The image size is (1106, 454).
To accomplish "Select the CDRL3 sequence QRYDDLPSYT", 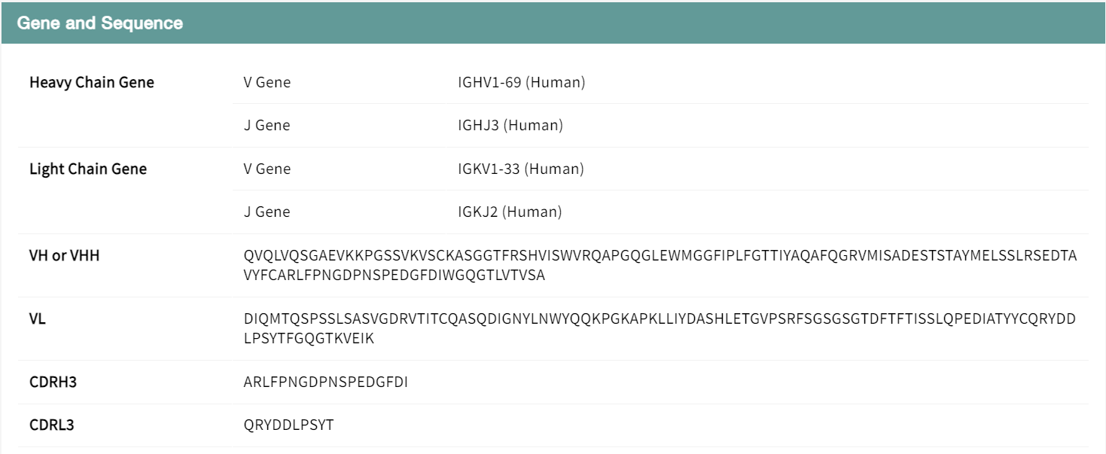I will coord(288,425).
